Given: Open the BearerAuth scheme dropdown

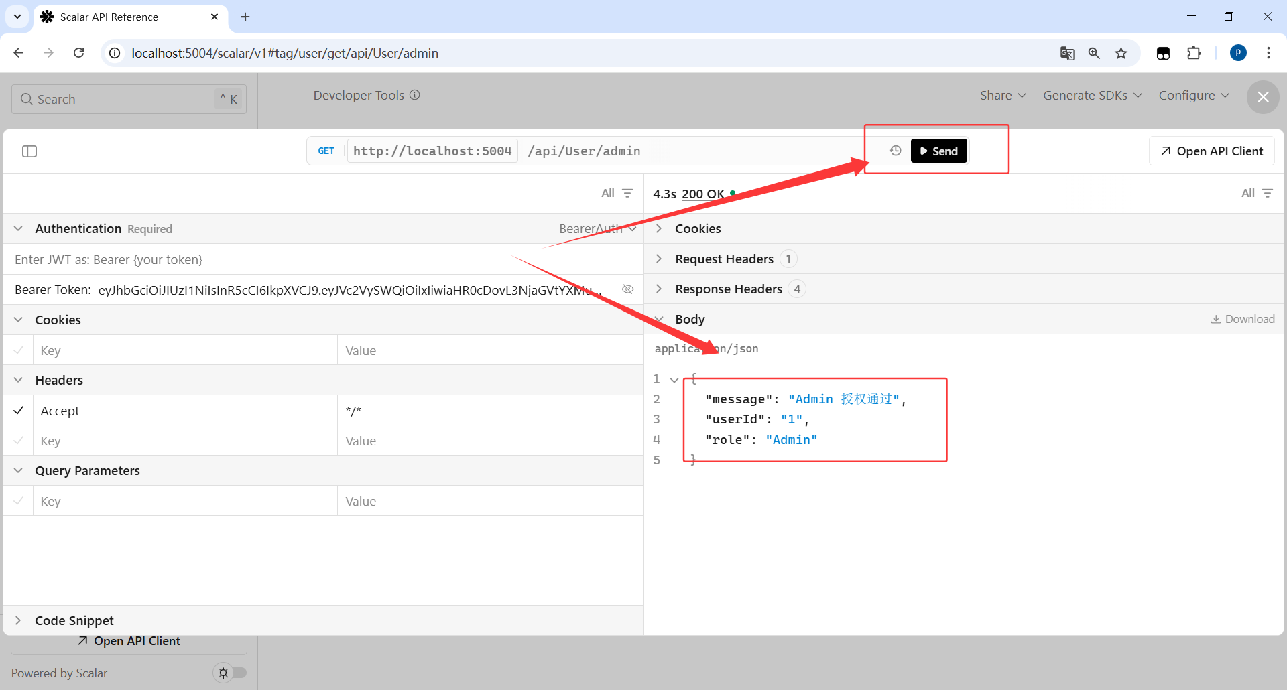Looking at the screenshot, I should point(598,228).
